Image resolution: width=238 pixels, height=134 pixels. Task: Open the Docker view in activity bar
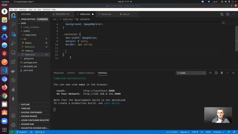click(x=13, y=71)
